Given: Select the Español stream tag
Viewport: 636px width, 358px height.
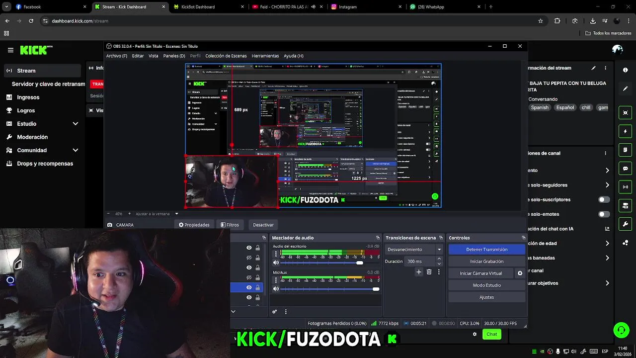Looking at the screenshot, I should tap(565, 107).
